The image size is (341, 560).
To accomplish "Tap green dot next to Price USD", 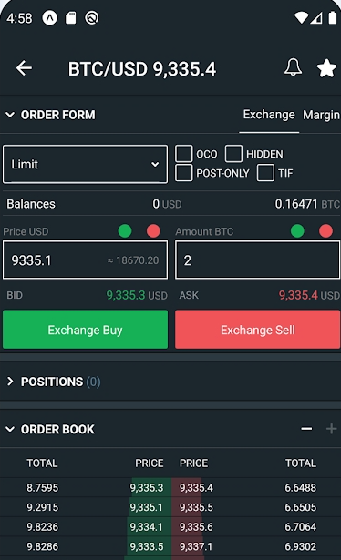I will (125, 230).
